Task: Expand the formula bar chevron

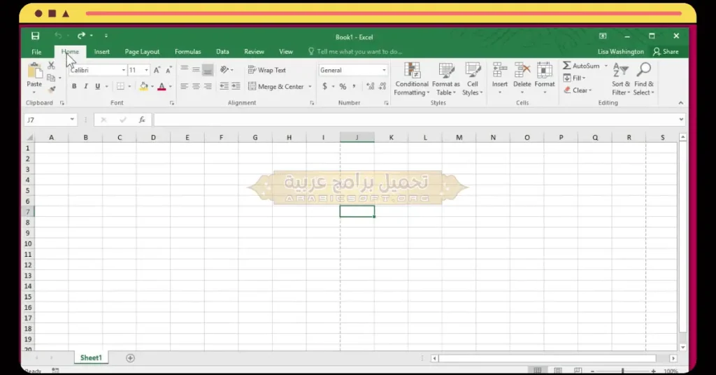Action: [x=681, y=120]
